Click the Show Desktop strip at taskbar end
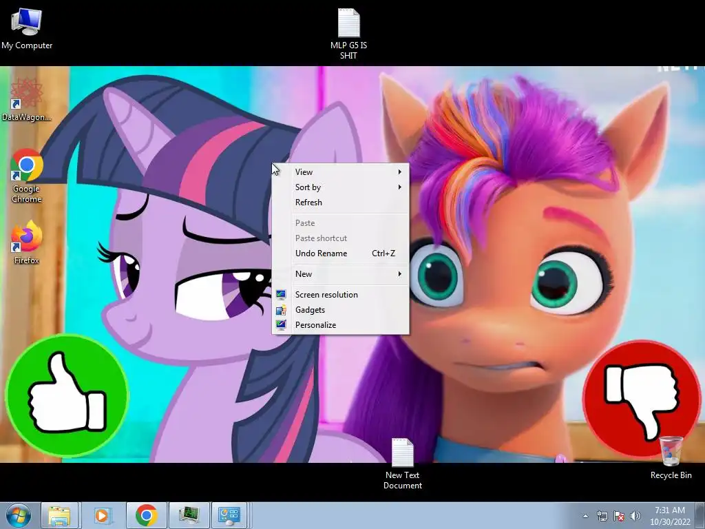Image resolution: width=705 pixels, height=529 pixels. (x=700, y=515)
